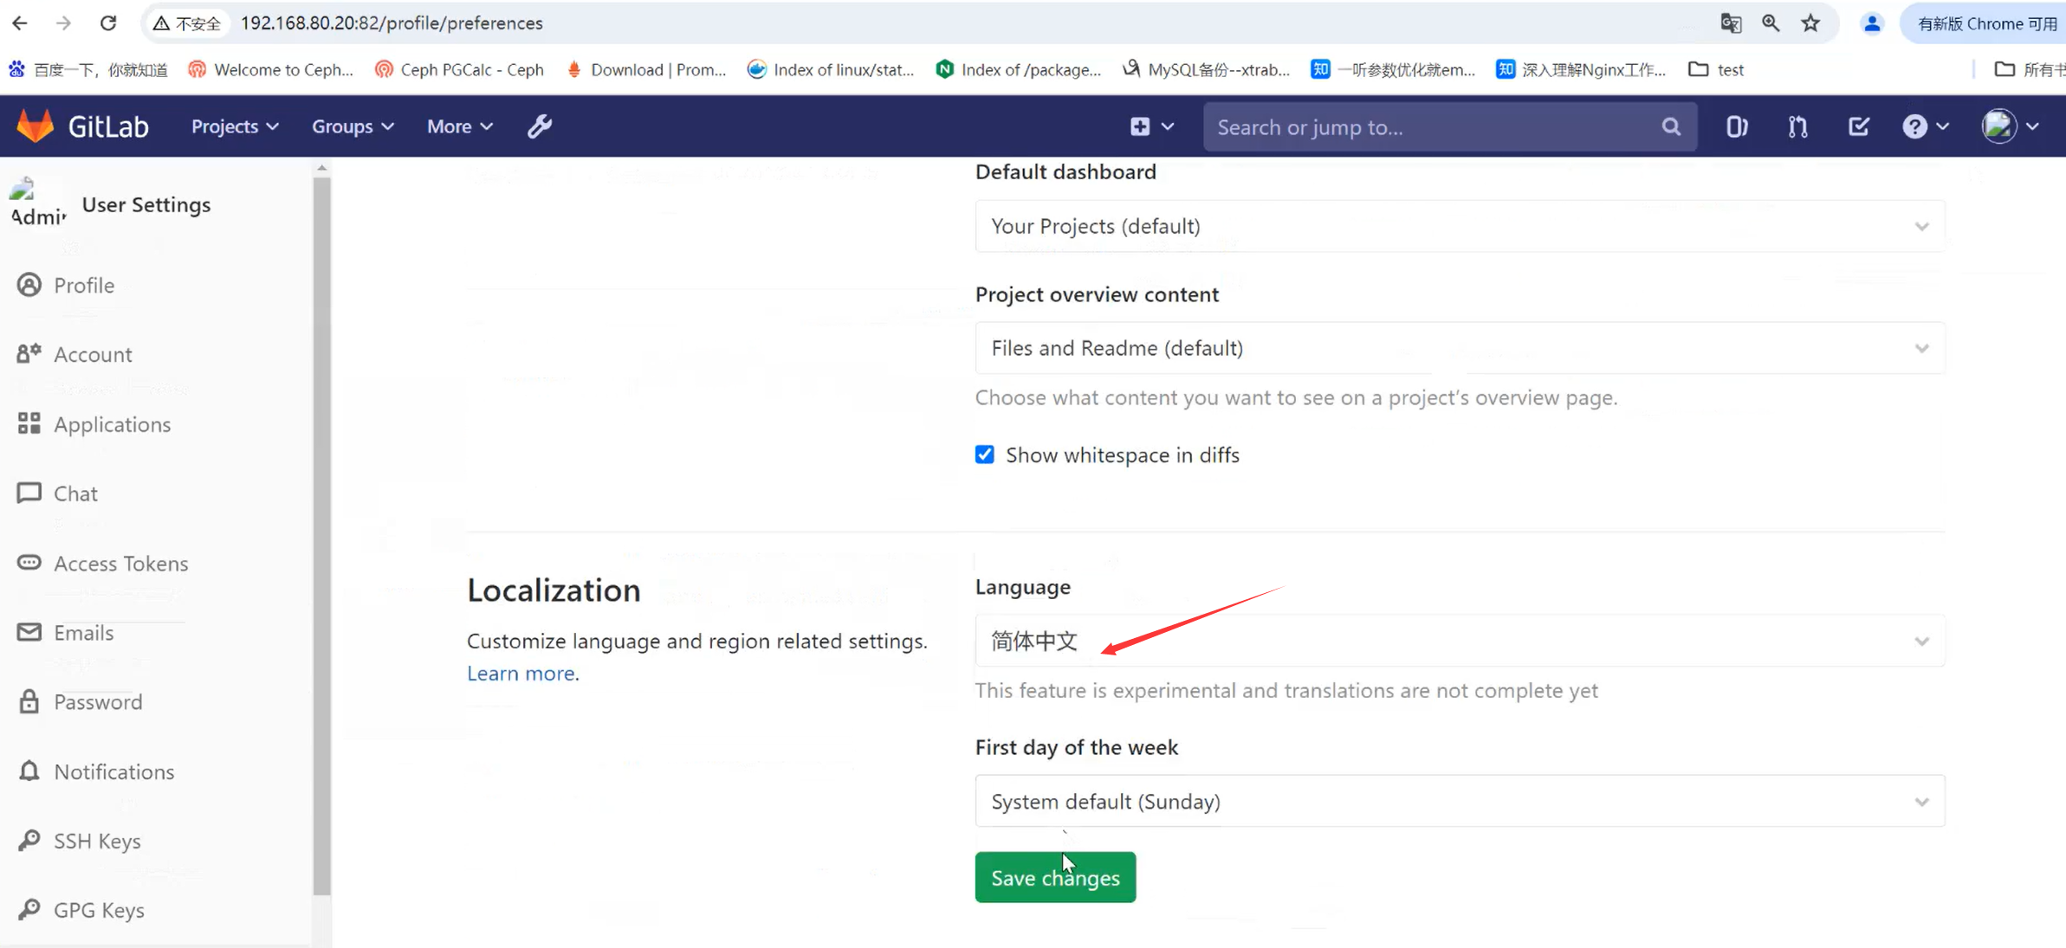Viewport: 2066px width, 948px height.
Task: Bookmark page with star icon
Action: pyautogui.click(x=1810, y=23)
